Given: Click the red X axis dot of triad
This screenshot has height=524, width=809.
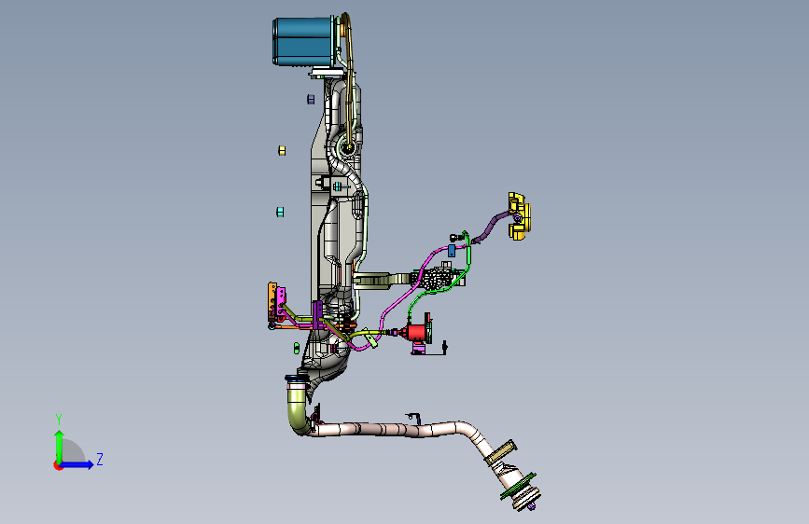Looking at the screenshot, I should [x=58, y=465].
